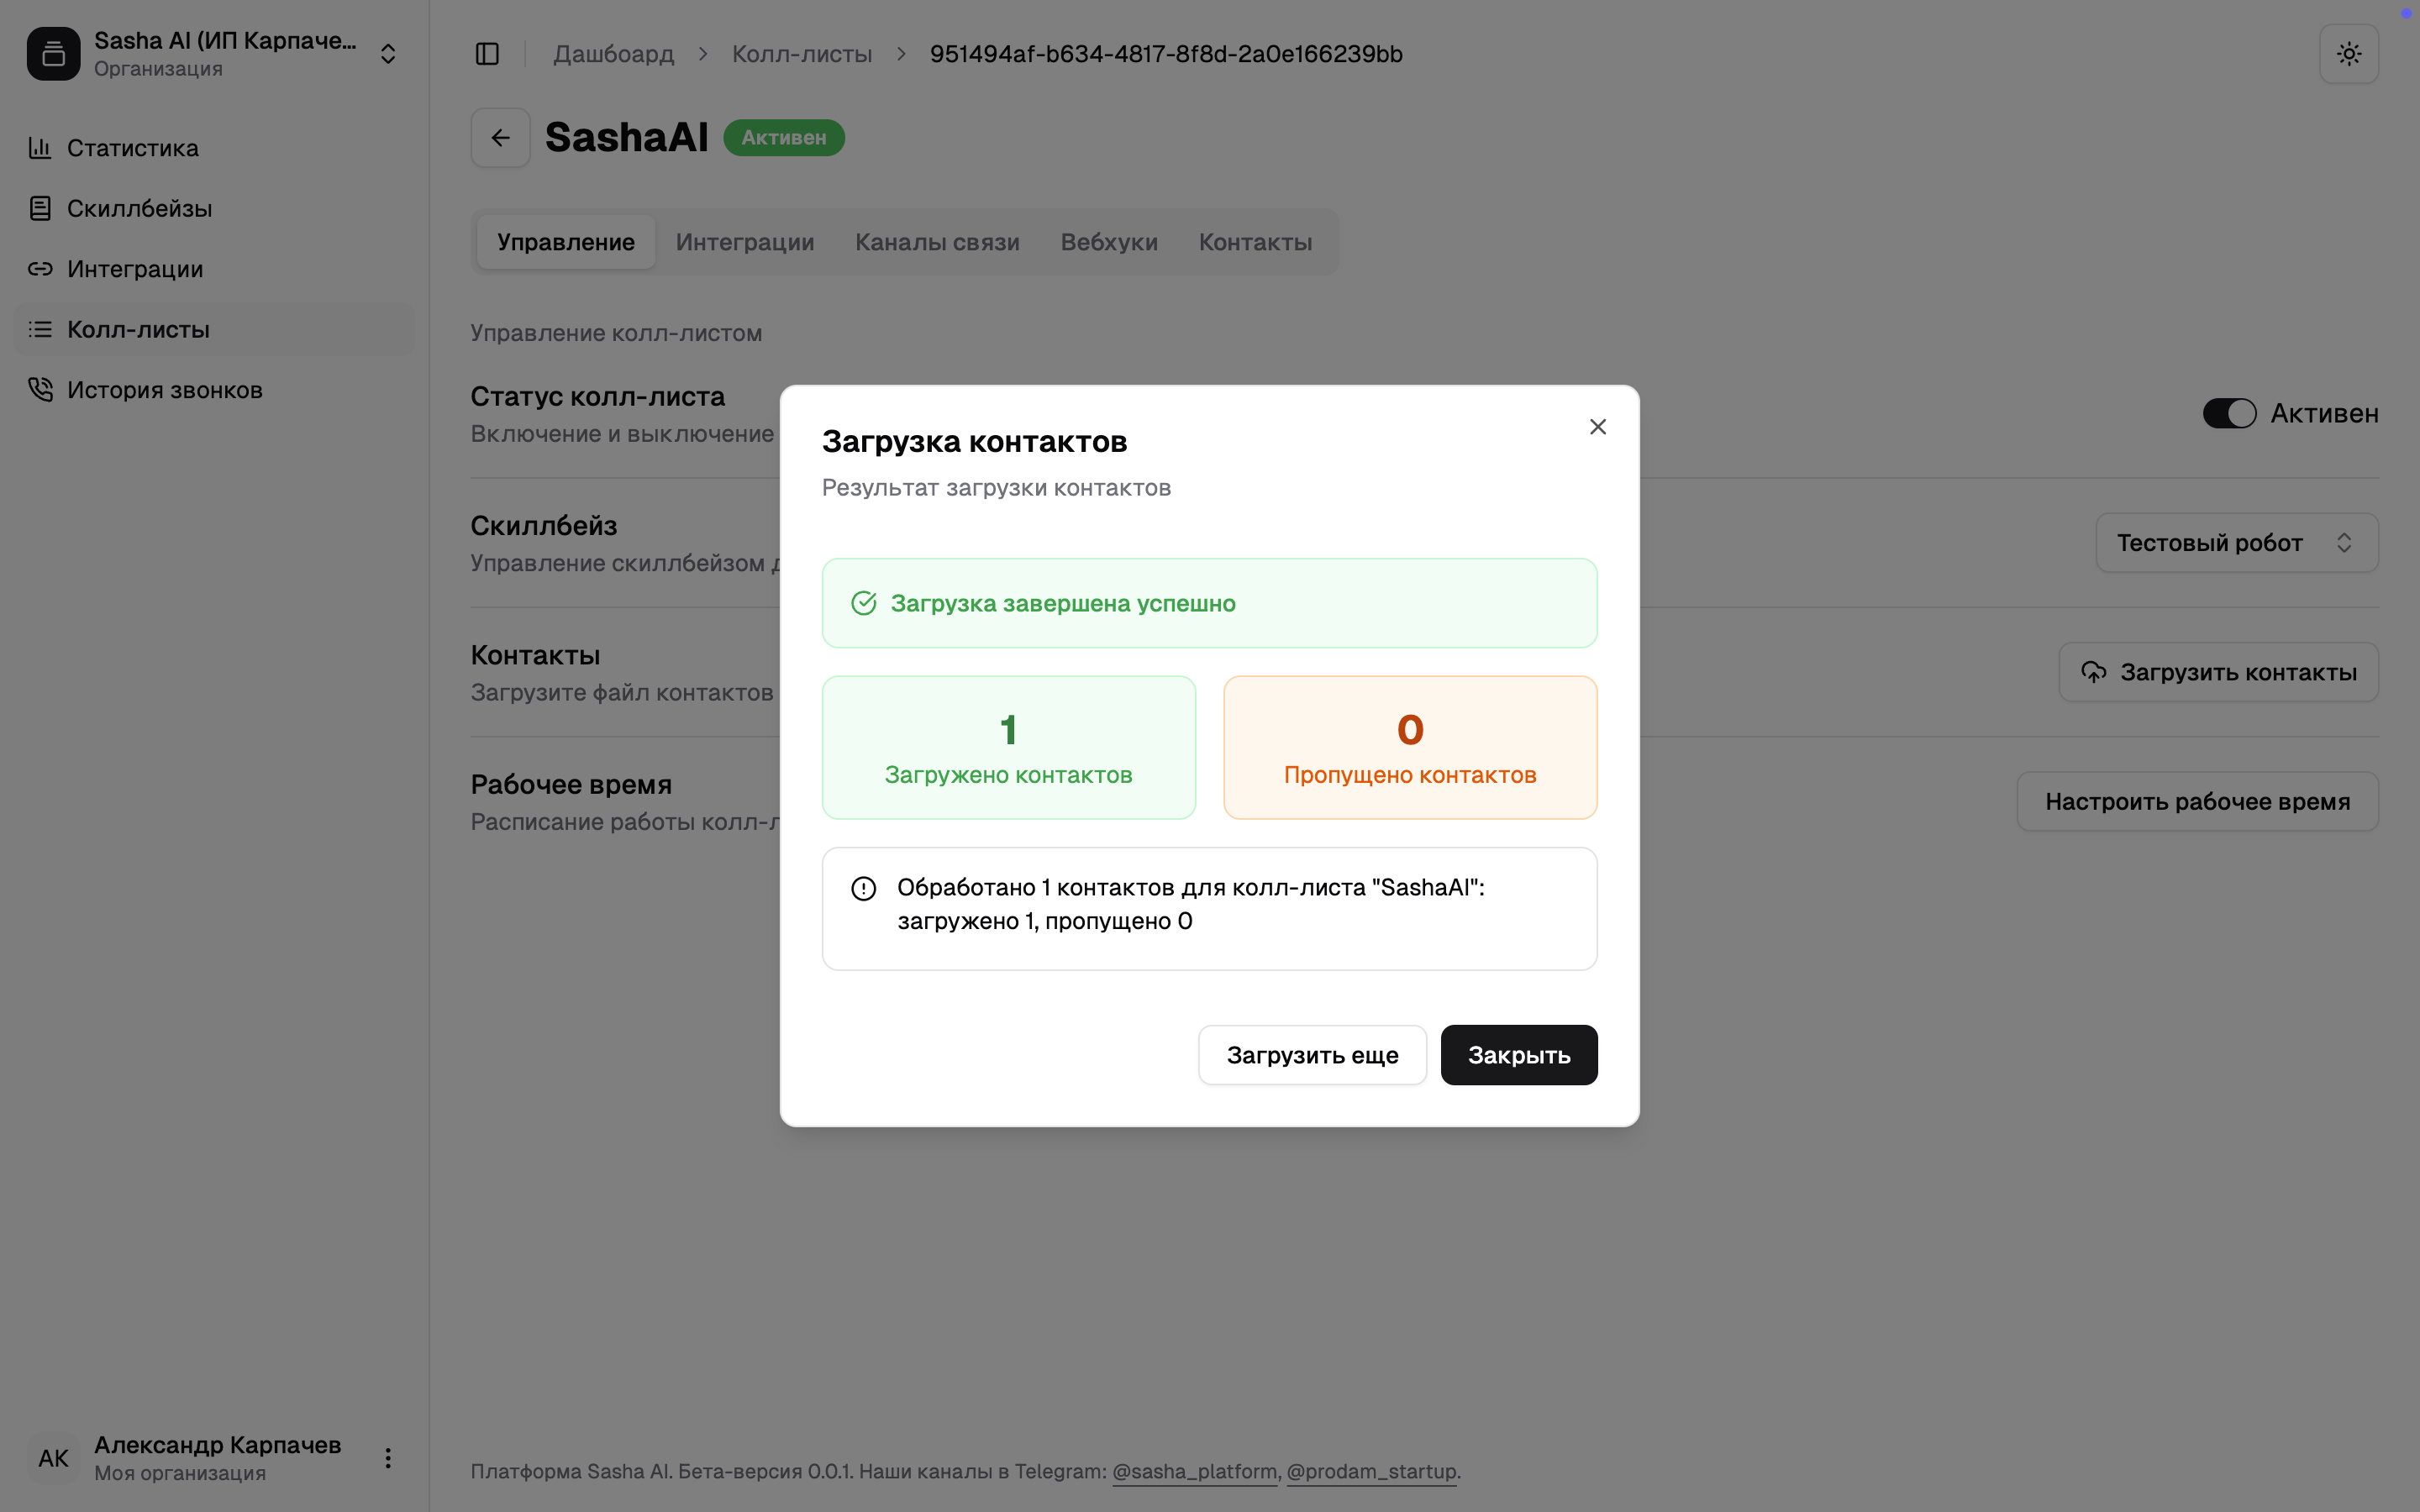Click Колл-листы in the breadcrumb

tap(801, 54)
